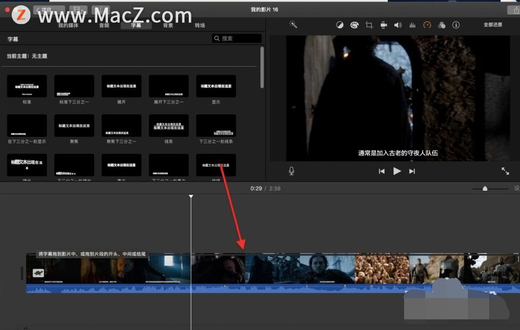Screen dimensions: 520x330
Task: Select the 展开下三分之一 title style
Action: point(169,86)
